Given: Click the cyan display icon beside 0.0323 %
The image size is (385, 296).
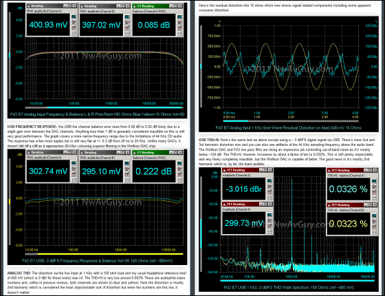Looking at the screenshot, I should [374, 215].
